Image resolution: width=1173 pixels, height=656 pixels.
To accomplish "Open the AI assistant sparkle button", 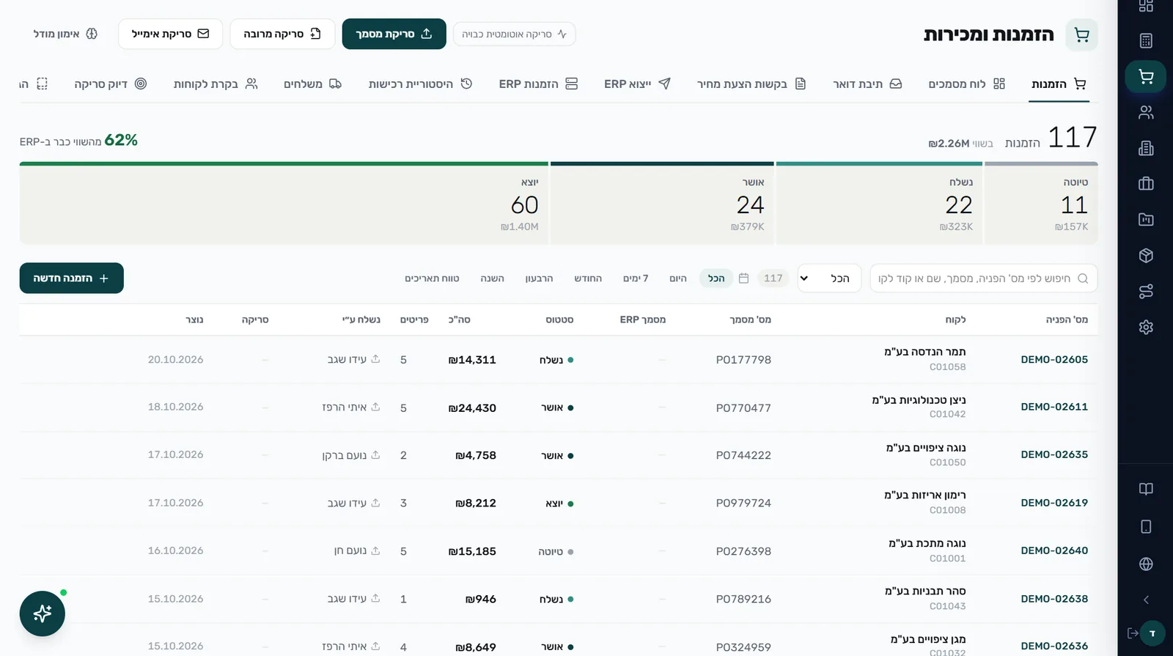I will click(x=43, y=613).
